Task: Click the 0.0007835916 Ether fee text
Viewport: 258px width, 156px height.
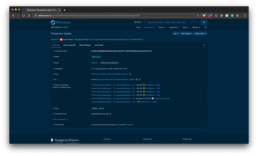Action: coord(101,114)
